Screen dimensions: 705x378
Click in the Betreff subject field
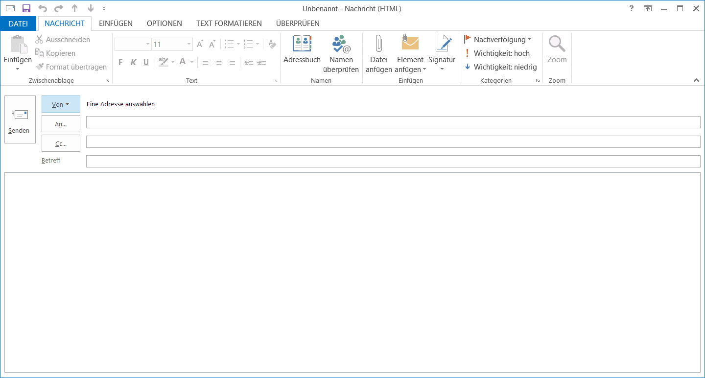393,161
